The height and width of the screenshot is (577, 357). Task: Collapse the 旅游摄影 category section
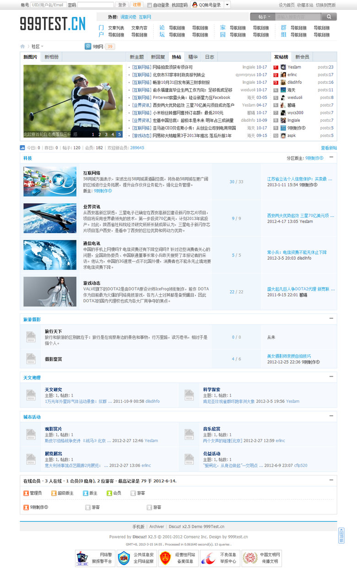coord(331,318)
